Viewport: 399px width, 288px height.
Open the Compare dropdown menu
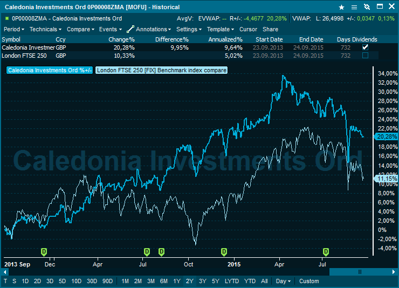pos(80,29)
